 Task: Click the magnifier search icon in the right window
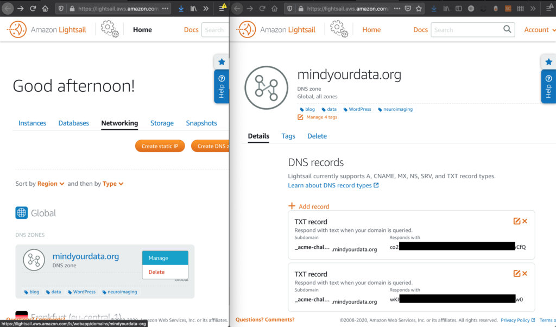(507, 29)
